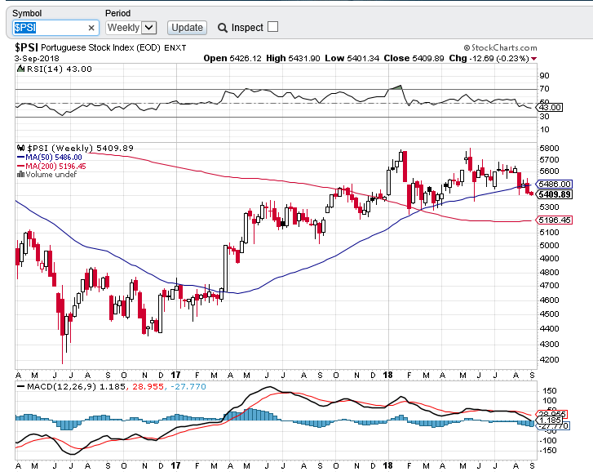
Task: Click the 5486.00 MA(50) price tag
Action: 554,185
